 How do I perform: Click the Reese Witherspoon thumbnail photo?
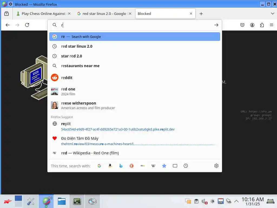(55, 105)
